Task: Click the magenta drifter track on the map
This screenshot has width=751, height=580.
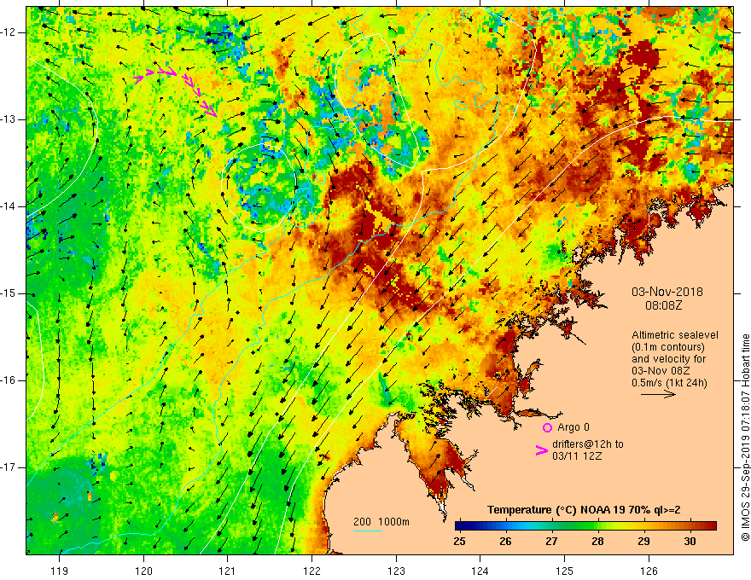Action: coord(176,91)
